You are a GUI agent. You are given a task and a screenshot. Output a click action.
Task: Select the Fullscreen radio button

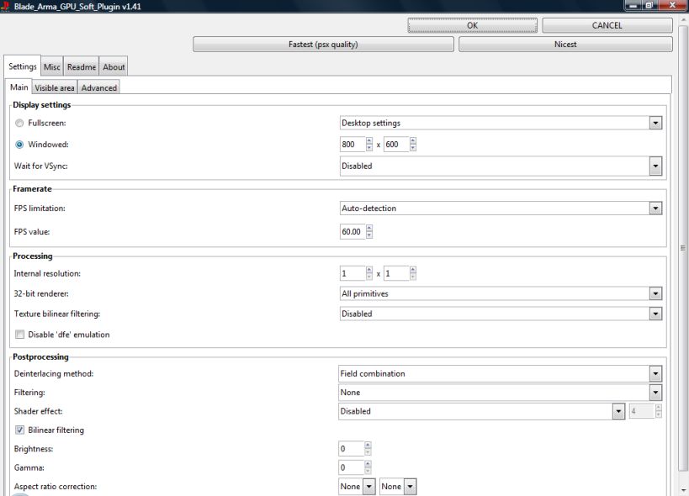pos(19,124)
